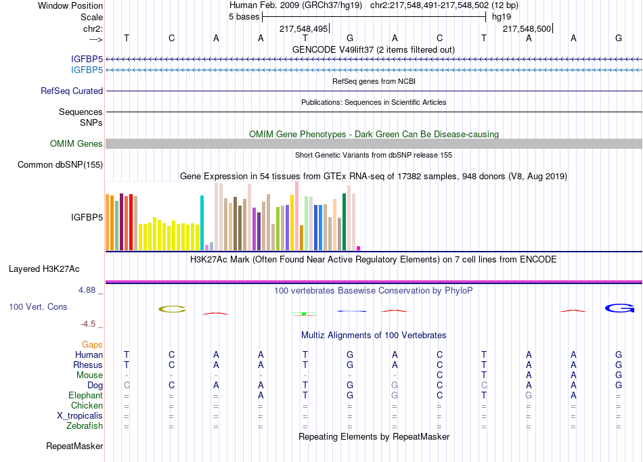Click the dark green GTEx tissue bar
The height and width of the screenshot is (462, 643).
click(344, 222)
